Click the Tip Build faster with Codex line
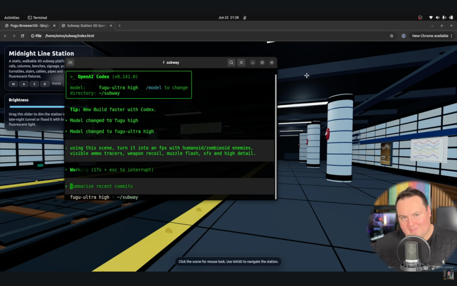This screenshot has width=457, height=286. [x=113, y=109]
